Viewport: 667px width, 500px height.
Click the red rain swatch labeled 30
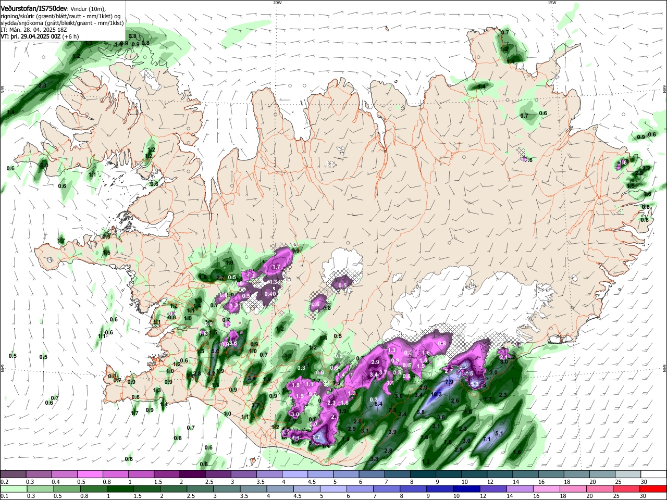[x=653, y=489]
